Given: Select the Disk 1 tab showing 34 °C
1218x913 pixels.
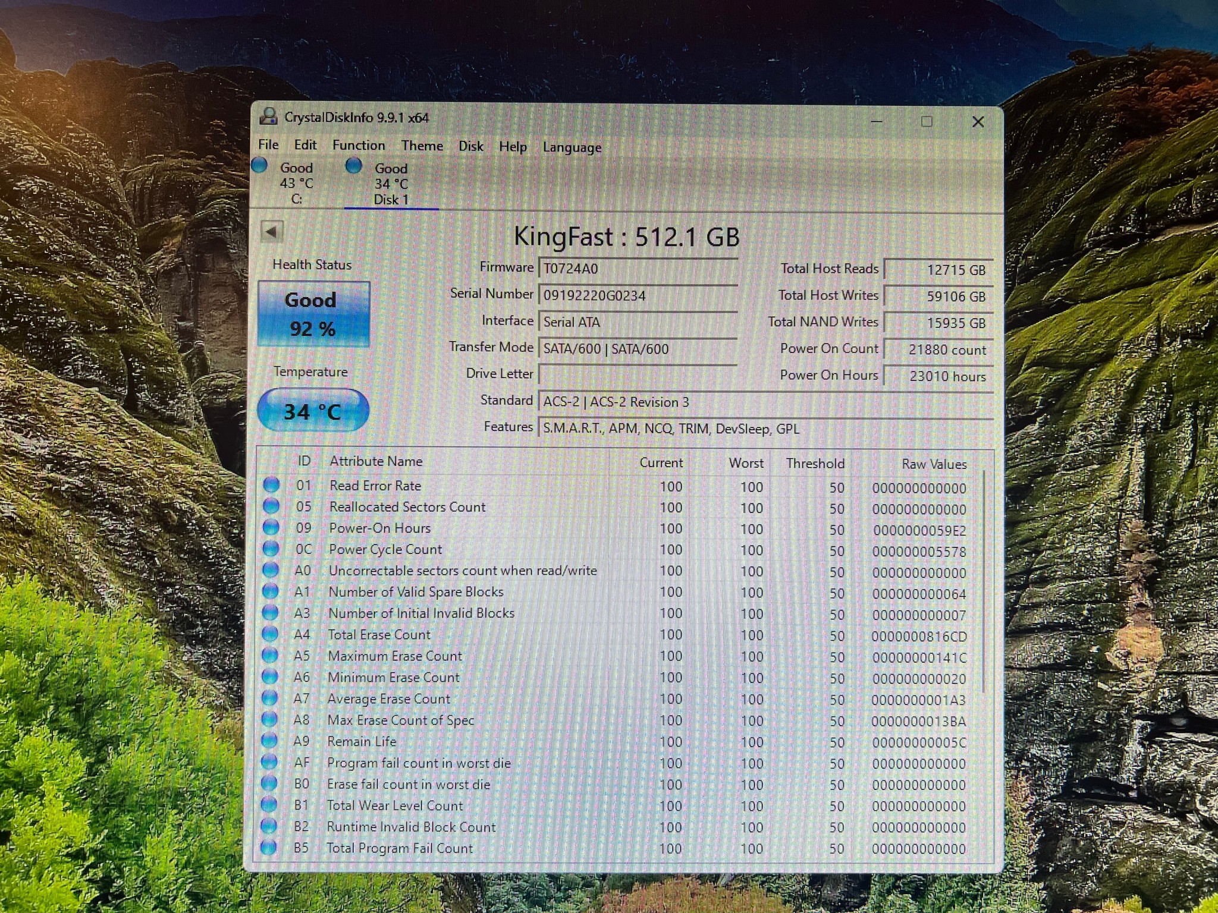Looking at the screenshot, I should coord(391,183).
